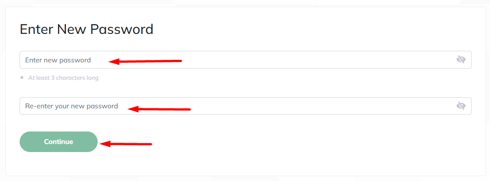The image size is (490, 181).
Task: Click the 'At least 3 characters long' hint
Action: tap(63, 78)
